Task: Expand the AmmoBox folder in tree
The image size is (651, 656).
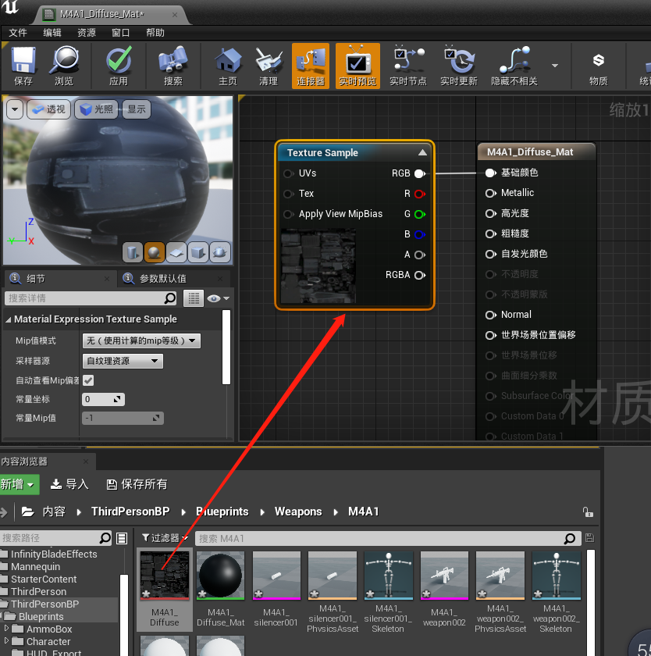Action: tap(7, 628)
